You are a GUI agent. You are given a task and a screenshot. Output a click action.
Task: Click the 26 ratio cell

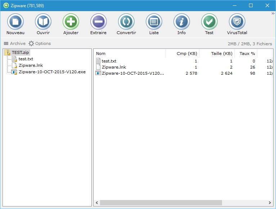pyautogui.click(x=253, y=67)
